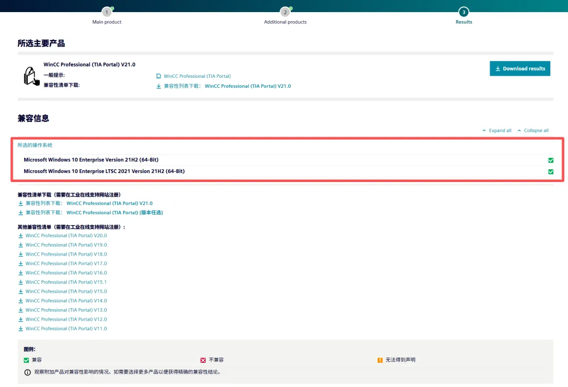Screen dimensions: 568x387
Task: Click the download icon next to V15.1
Action: 21,282
